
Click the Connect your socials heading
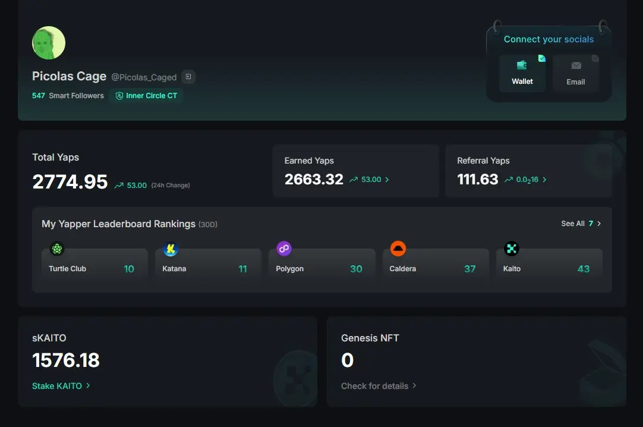coord(549,39)
